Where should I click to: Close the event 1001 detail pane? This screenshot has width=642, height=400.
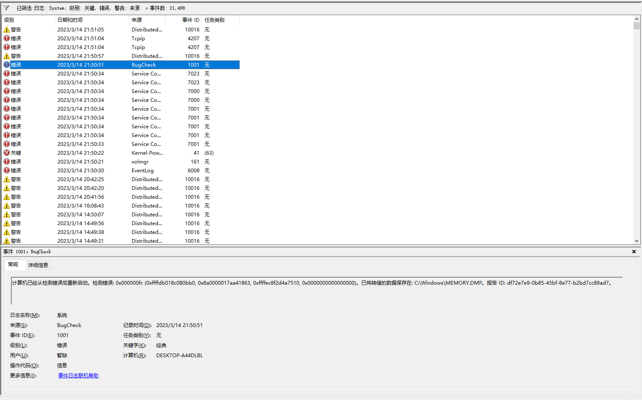[634, 252]
